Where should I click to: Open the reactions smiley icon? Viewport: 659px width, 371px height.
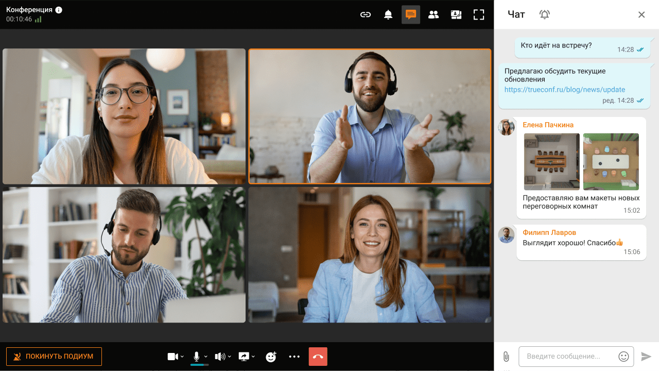(x=271, y=357)
